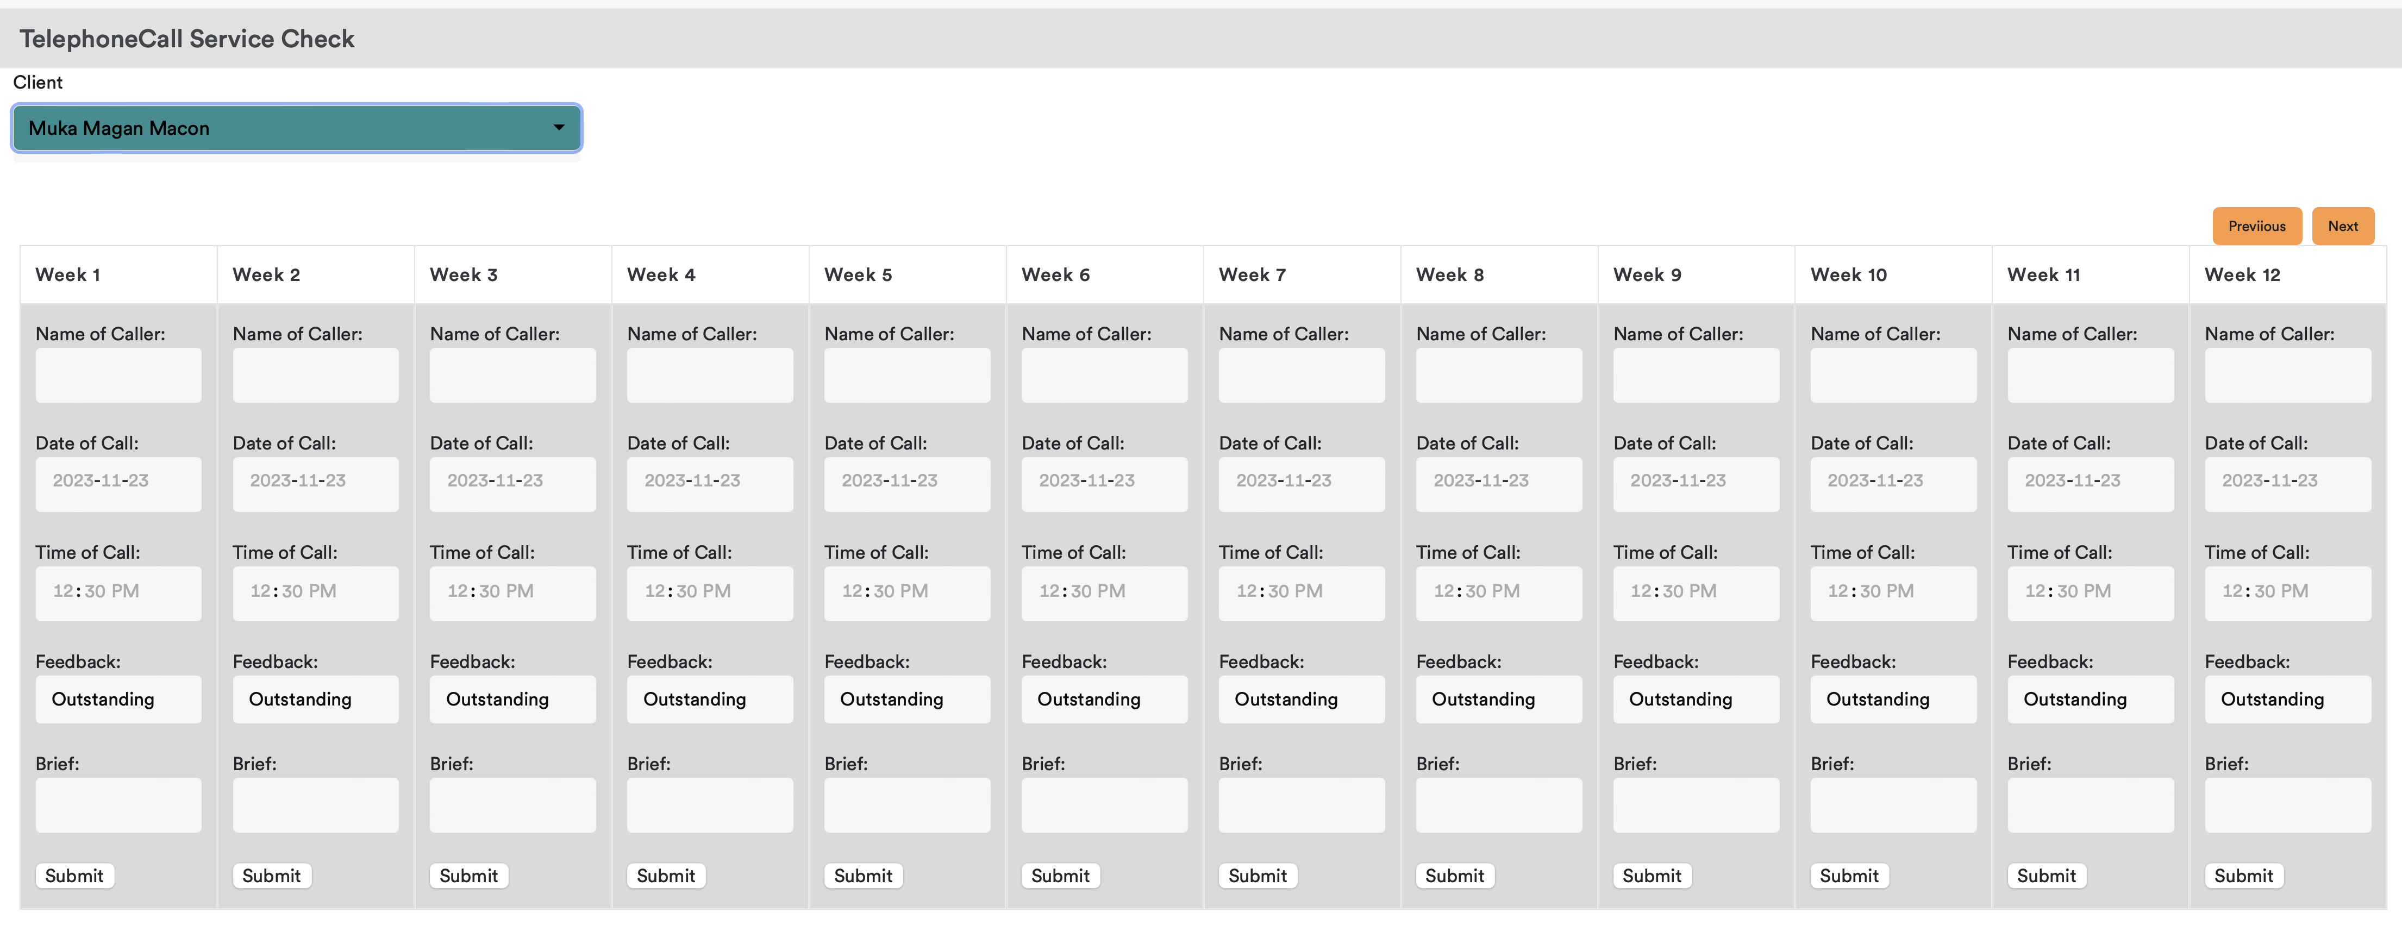2402x949 pixels.
Task: Click Week 4 Brief text box
Action: click(x=709, y=804)
